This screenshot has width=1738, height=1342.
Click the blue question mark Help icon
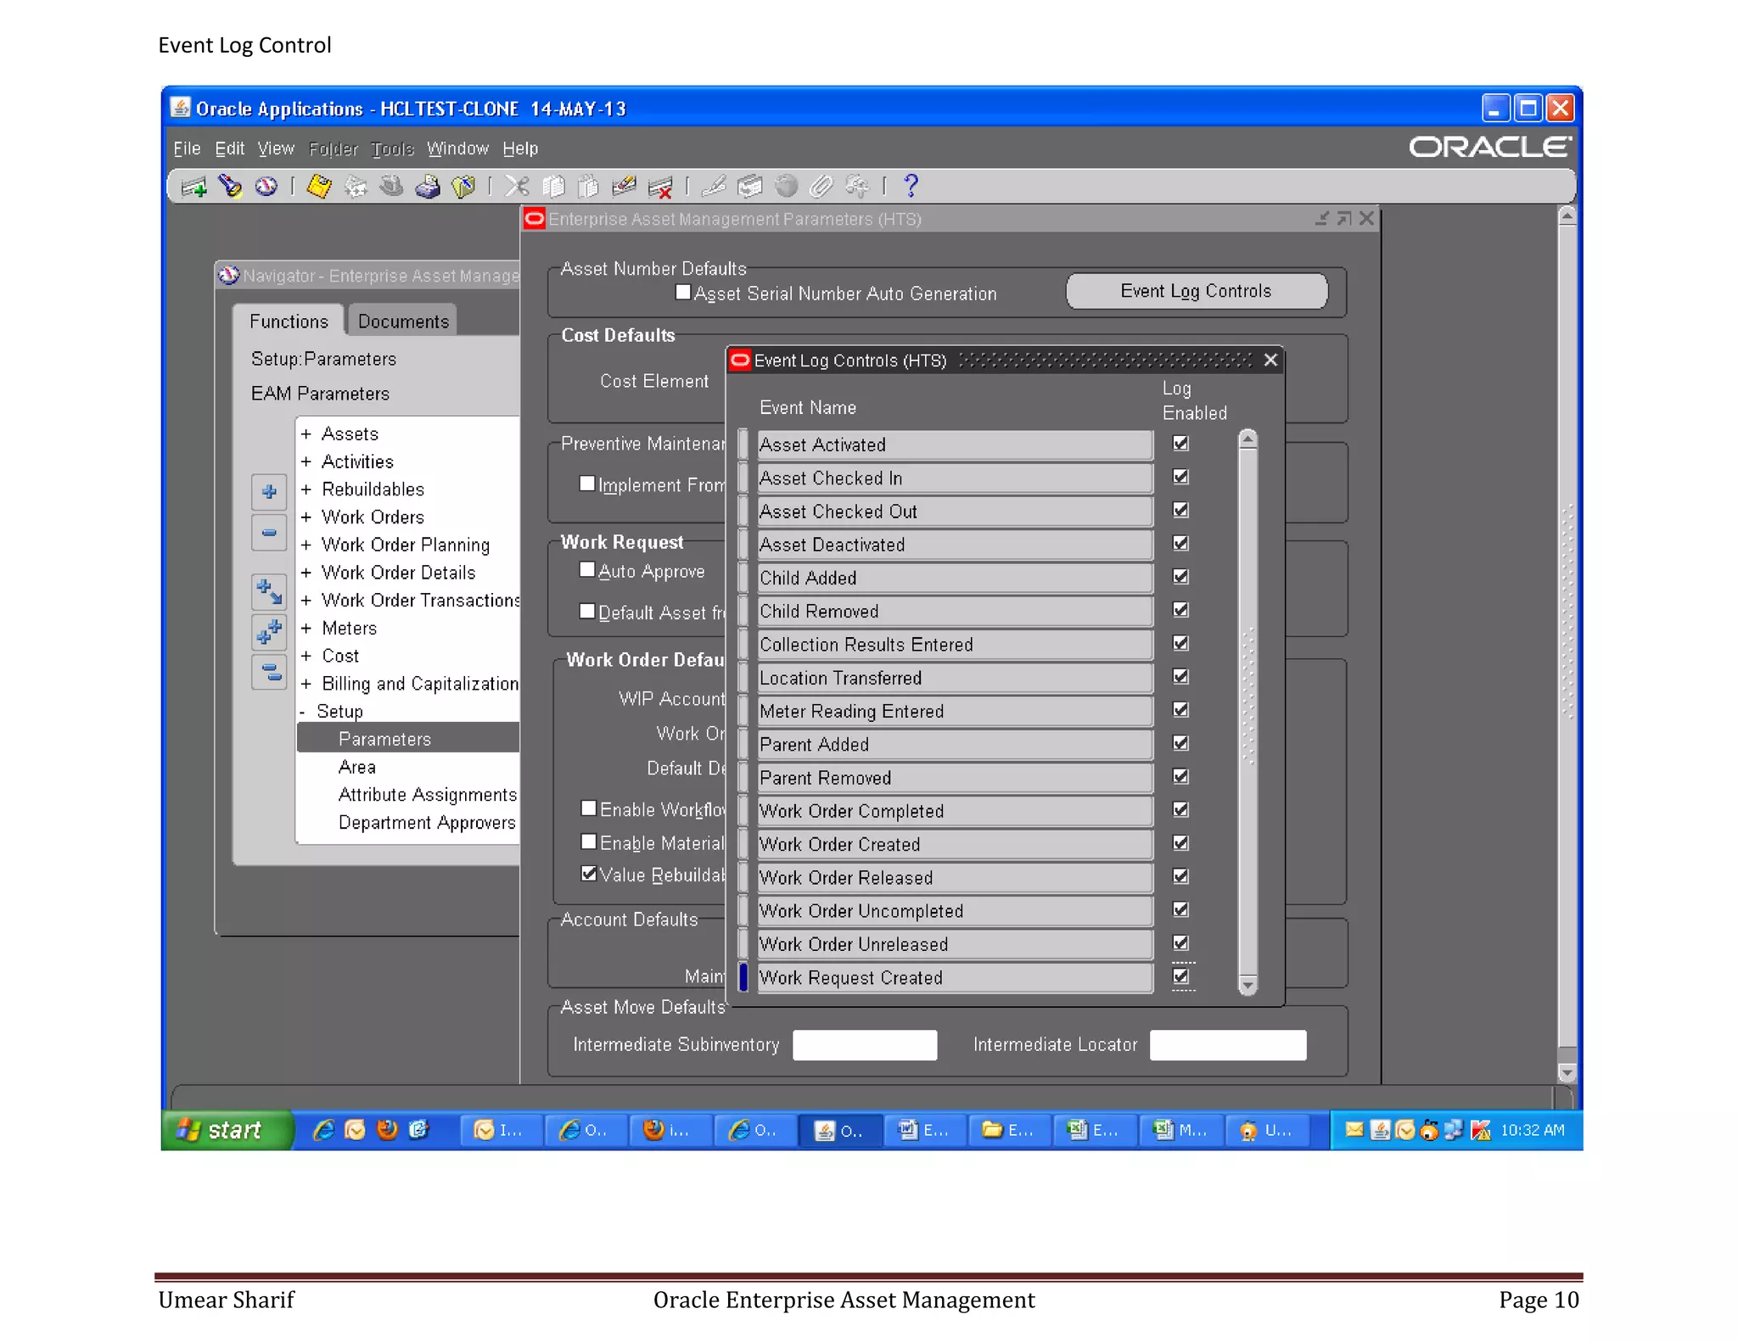click(x=911, y=186)
